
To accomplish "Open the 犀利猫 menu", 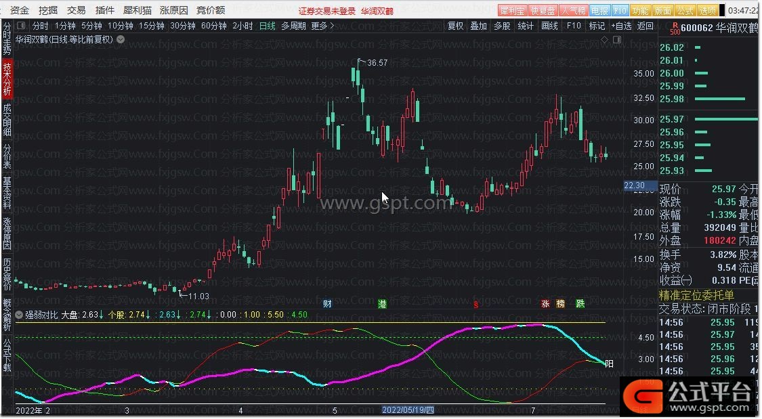I will (137, 10).
